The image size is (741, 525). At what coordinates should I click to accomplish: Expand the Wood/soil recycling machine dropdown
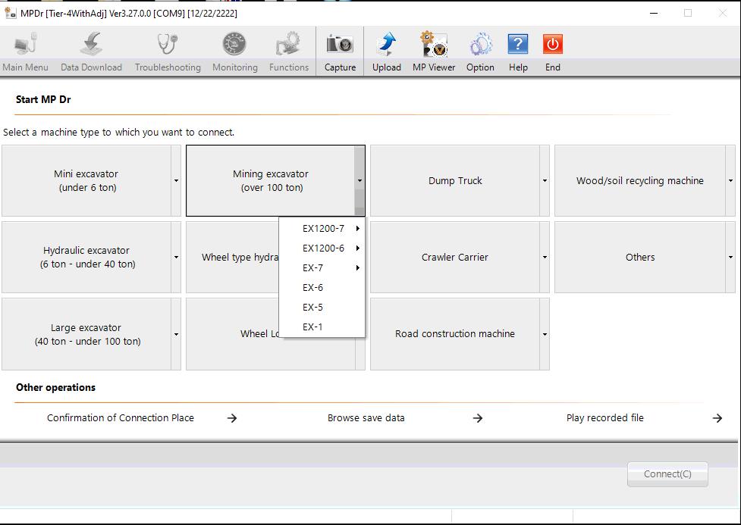click(x=730, y=181)
